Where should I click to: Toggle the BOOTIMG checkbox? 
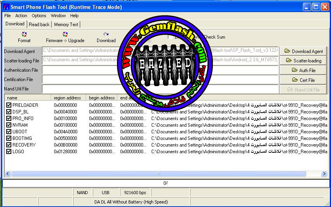(9, 138)
